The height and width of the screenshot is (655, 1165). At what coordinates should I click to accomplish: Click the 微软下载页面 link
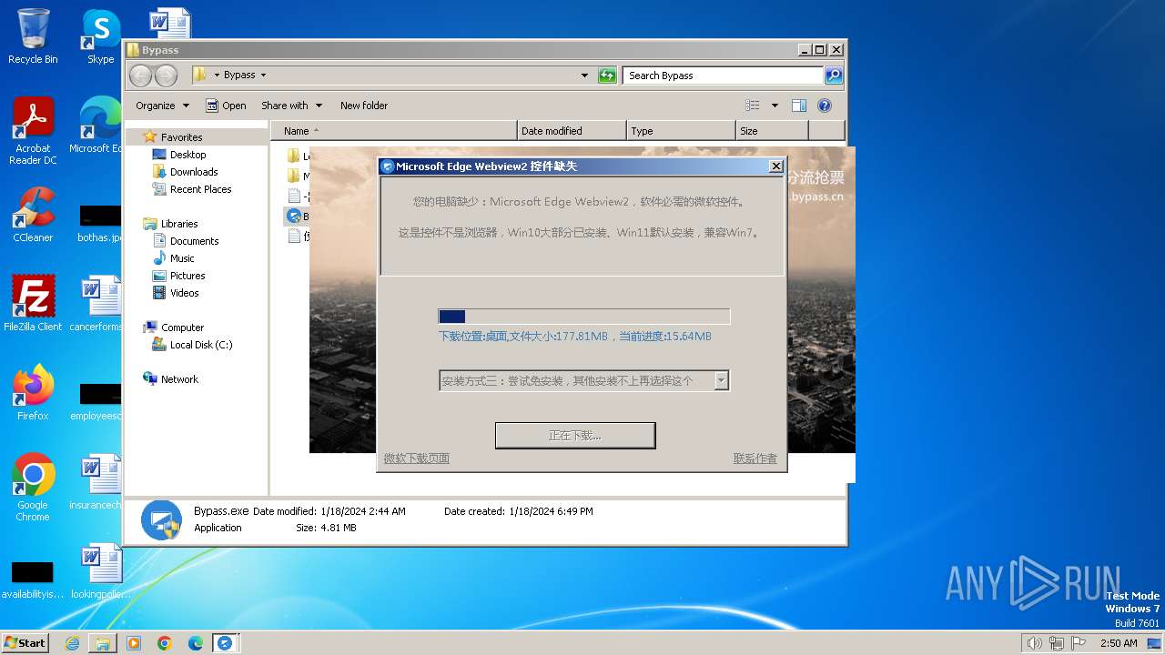pyautogui.click(x=417, y=458)
